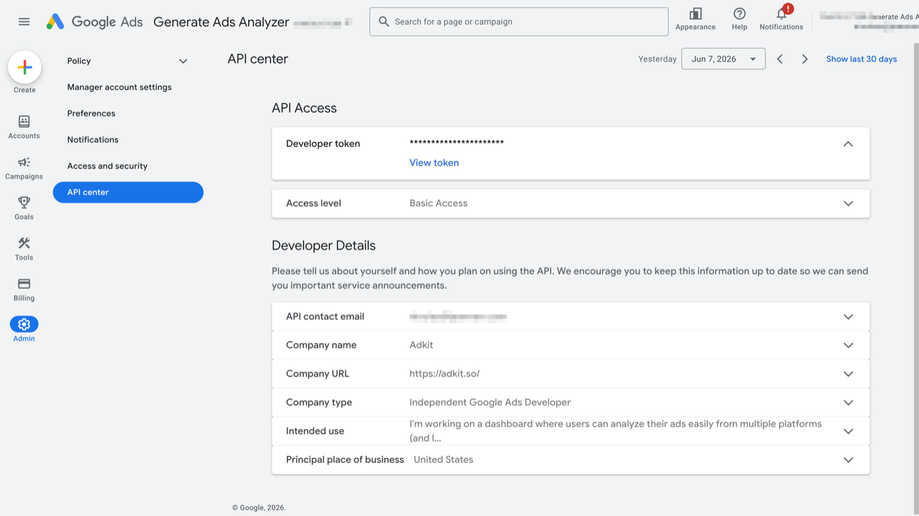The width and height of the screenshot is (919, 516).
Task: Open Preferences in the admin menu
Action: pyautogui.click(x=91, y=113)
